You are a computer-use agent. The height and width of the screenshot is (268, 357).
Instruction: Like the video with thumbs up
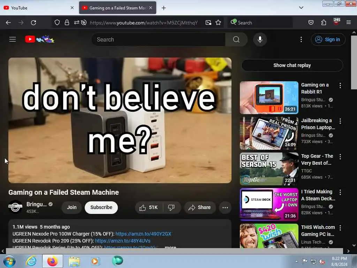click(149, 207)
